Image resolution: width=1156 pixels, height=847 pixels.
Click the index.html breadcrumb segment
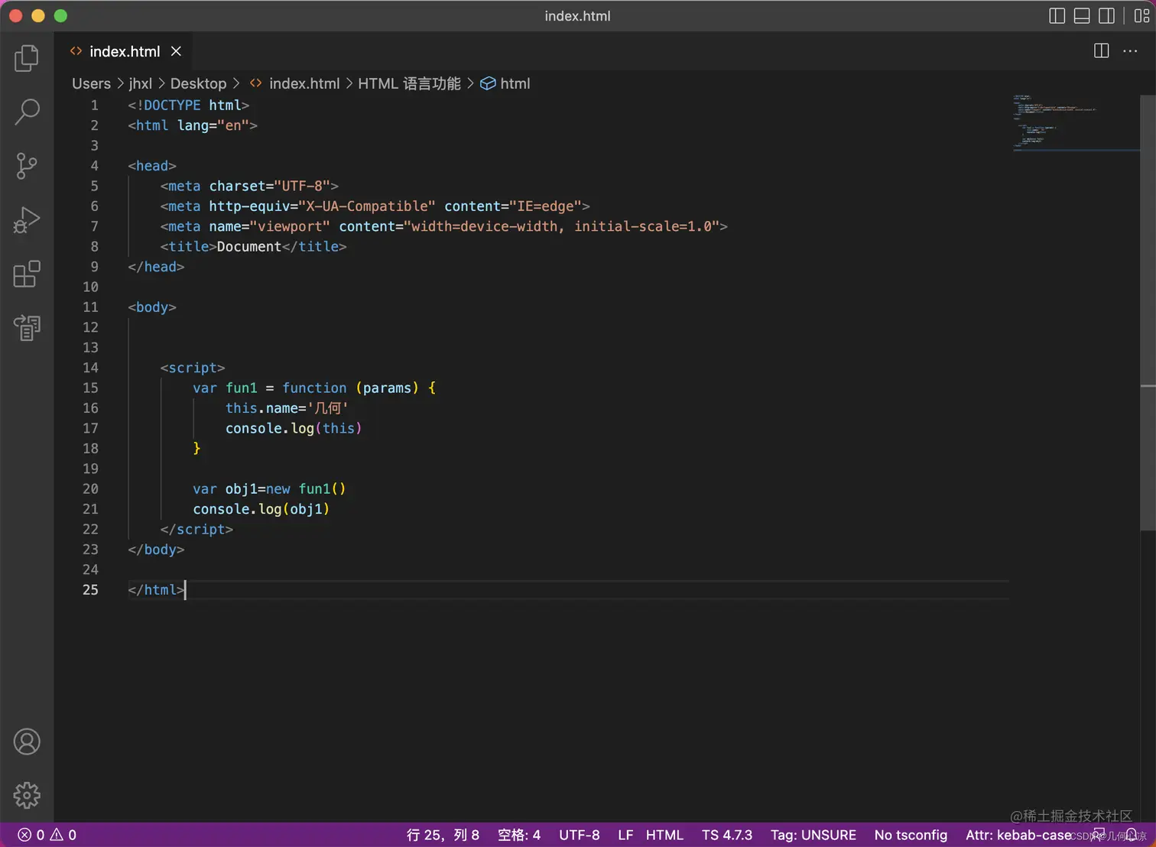[x=304, y=83]
